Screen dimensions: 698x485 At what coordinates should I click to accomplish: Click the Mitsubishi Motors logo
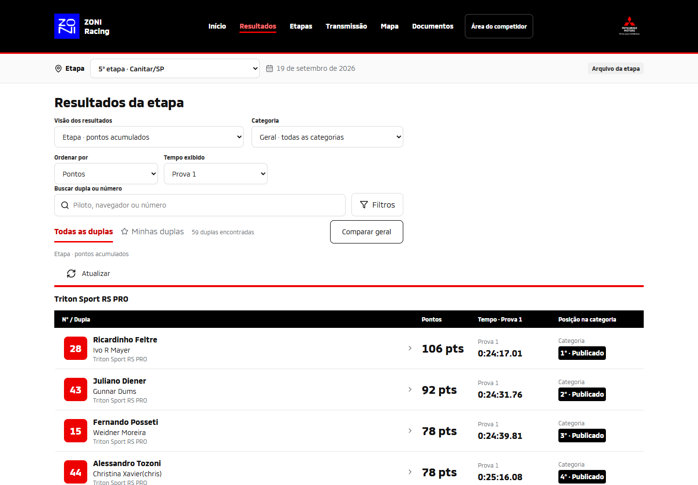[x=629, y=26]
